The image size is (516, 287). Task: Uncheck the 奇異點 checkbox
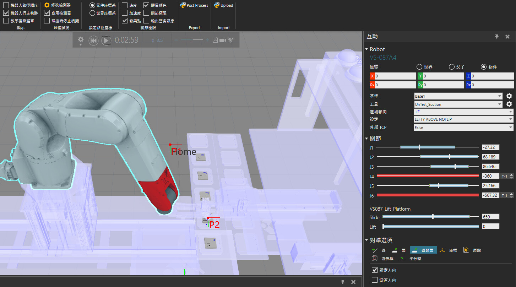(125, 21)
